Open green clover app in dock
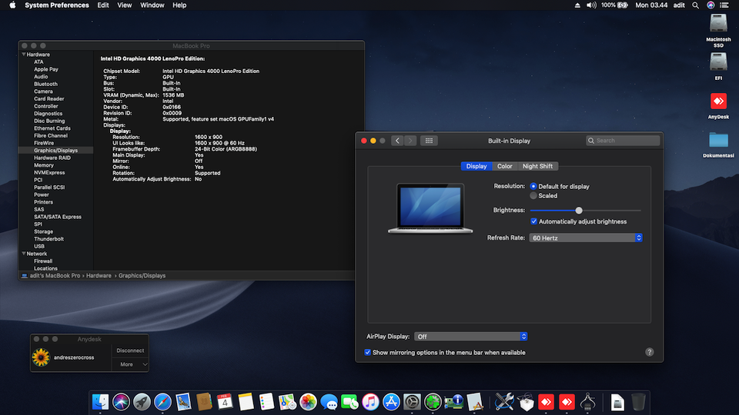The width and height of the screenshot is (739, 415). 433,402
